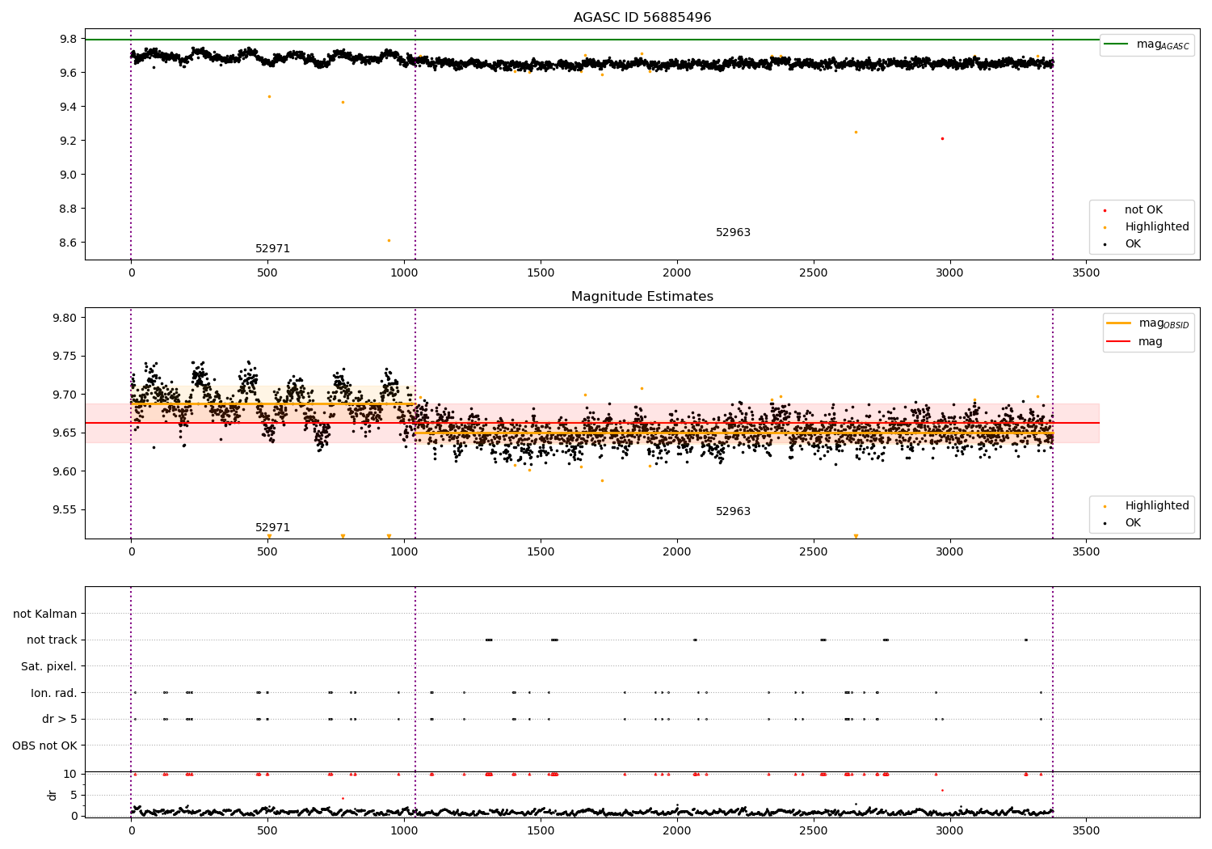Click the "not Kalman" row label

[x=45, y=614]
